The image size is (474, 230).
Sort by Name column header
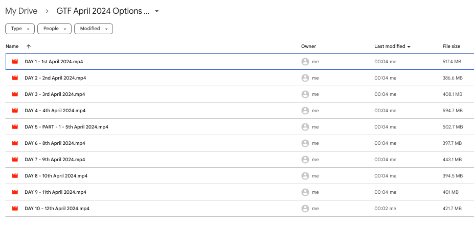[12, 46]
